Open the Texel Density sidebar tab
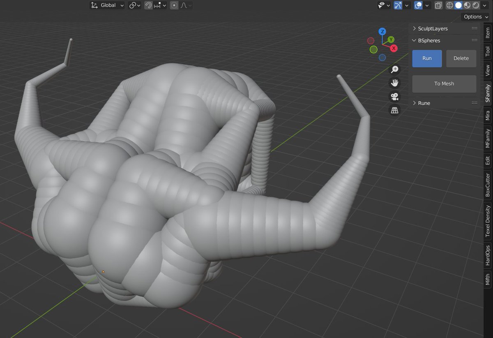The height and width of the screenshot is (338, 493). point(487,221)
